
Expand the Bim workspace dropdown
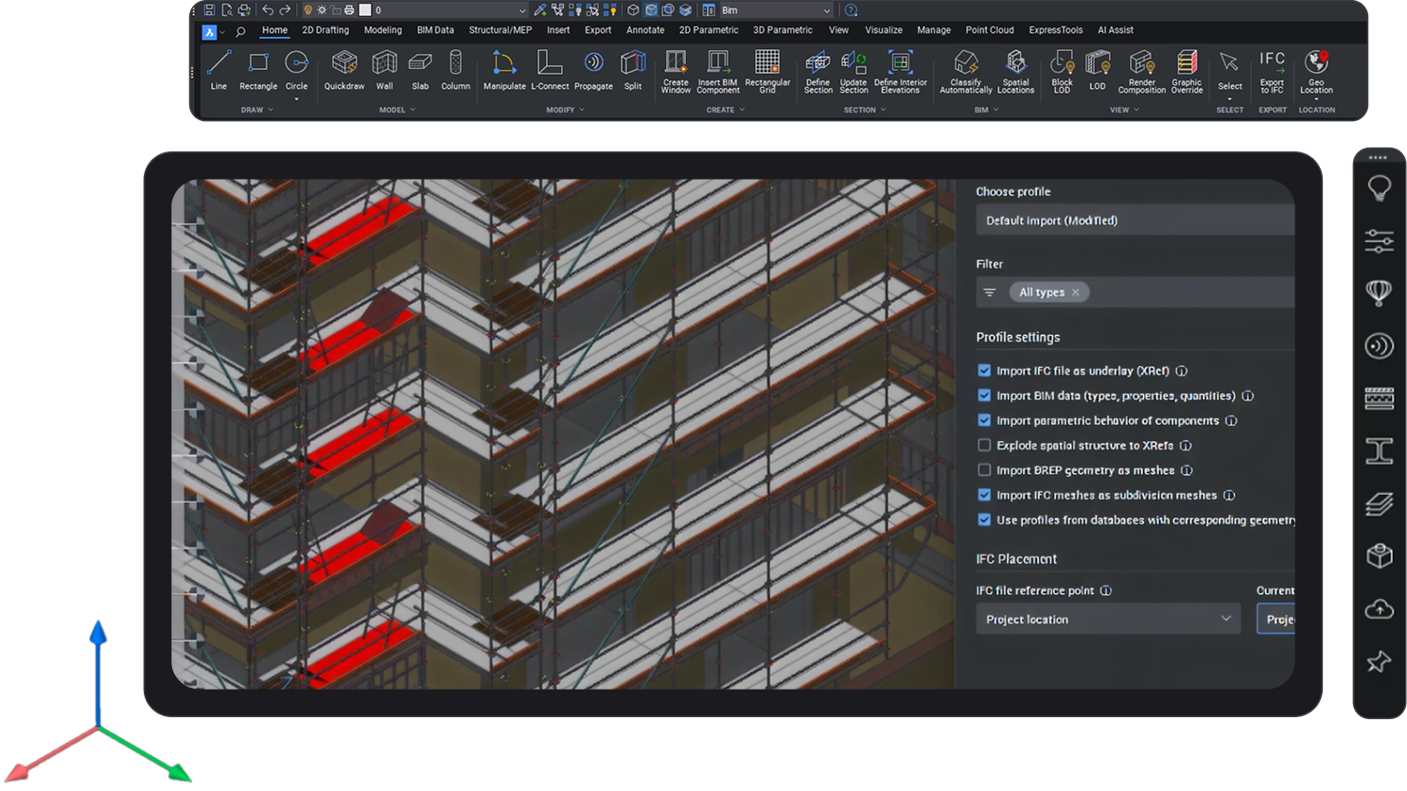[826, 10]
